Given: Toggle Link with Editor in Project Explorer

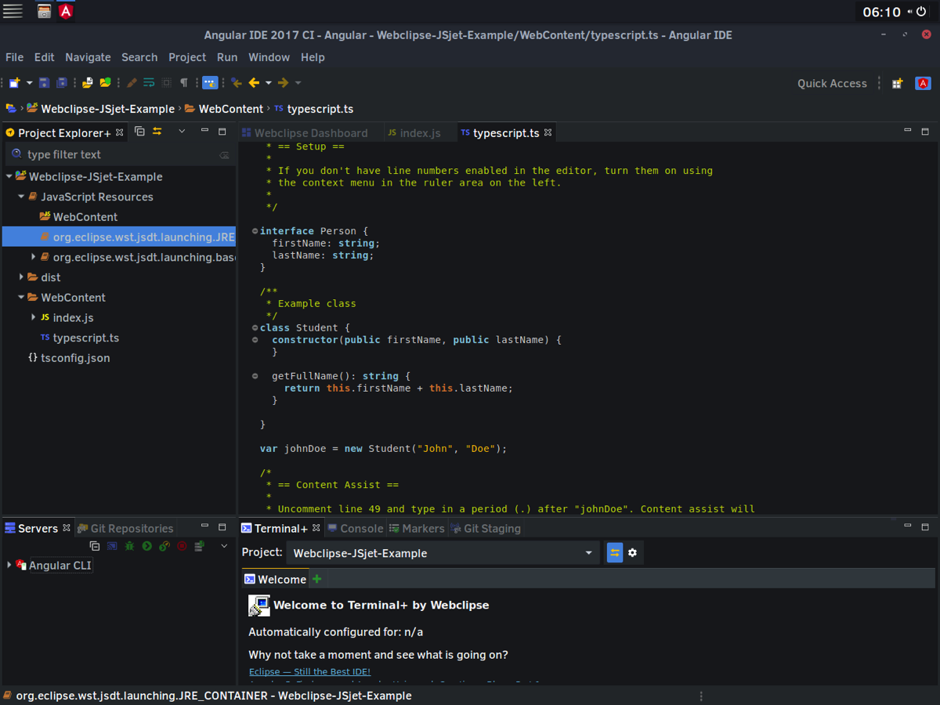Looking at the screenshot, I should (x=157, y=132).
